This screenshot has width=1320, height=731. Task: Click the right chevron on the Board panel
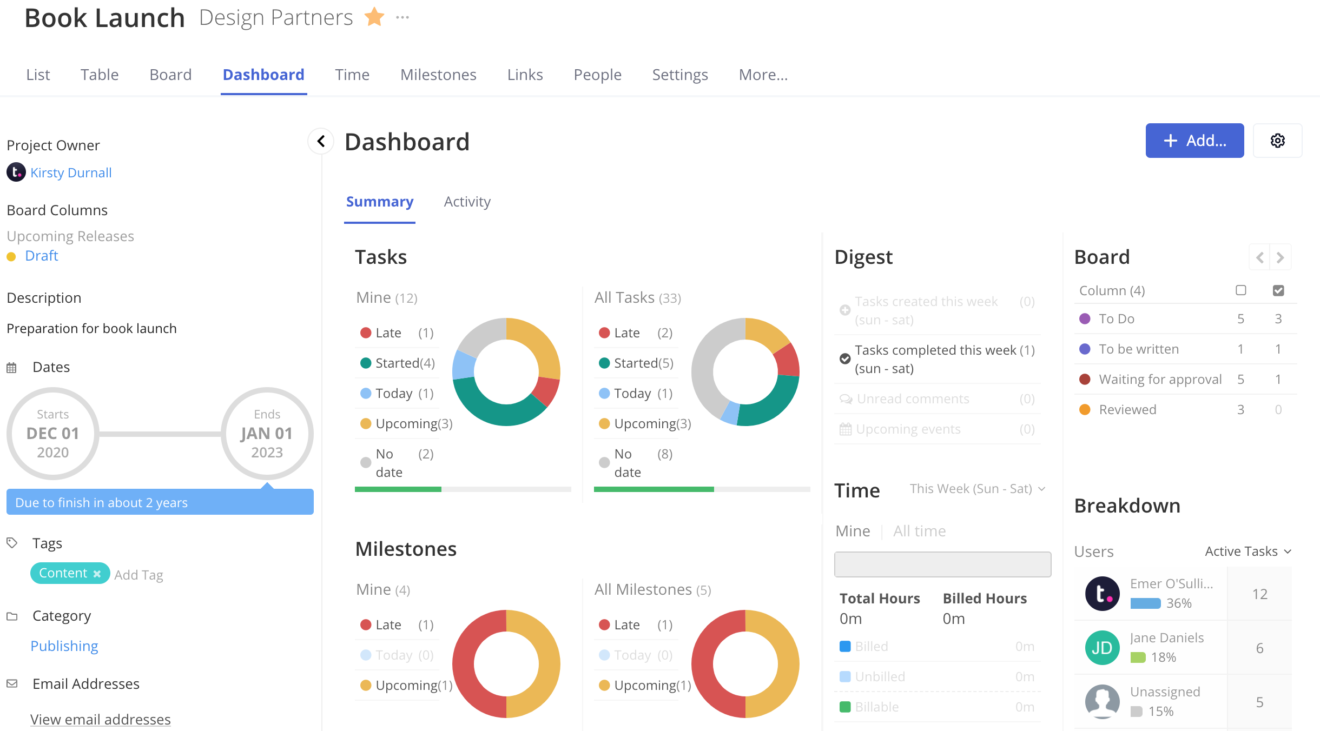(x=1281, y=257)
